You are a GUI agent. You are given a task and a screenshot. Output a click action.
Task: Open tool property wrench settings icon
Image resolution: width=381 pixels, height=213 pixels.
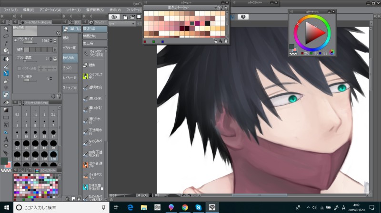coord(59,96)
